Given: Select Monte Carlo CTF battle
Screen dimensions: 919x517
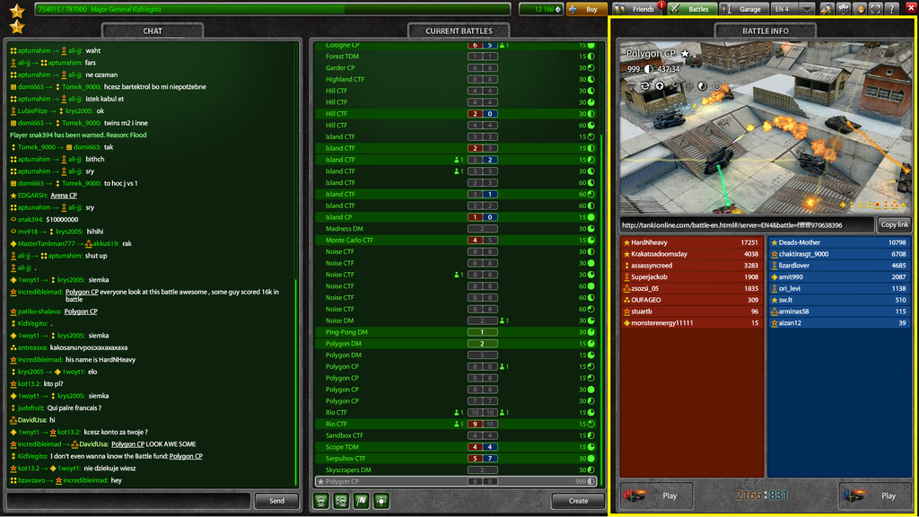Looking at the screenshot, I should click(349, 241).
